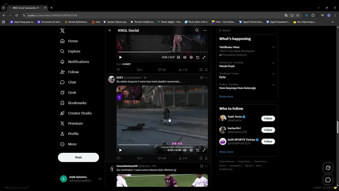Click the Premium X icon
The width and height of the screenshot is (339, 191).
click(63, 124)
